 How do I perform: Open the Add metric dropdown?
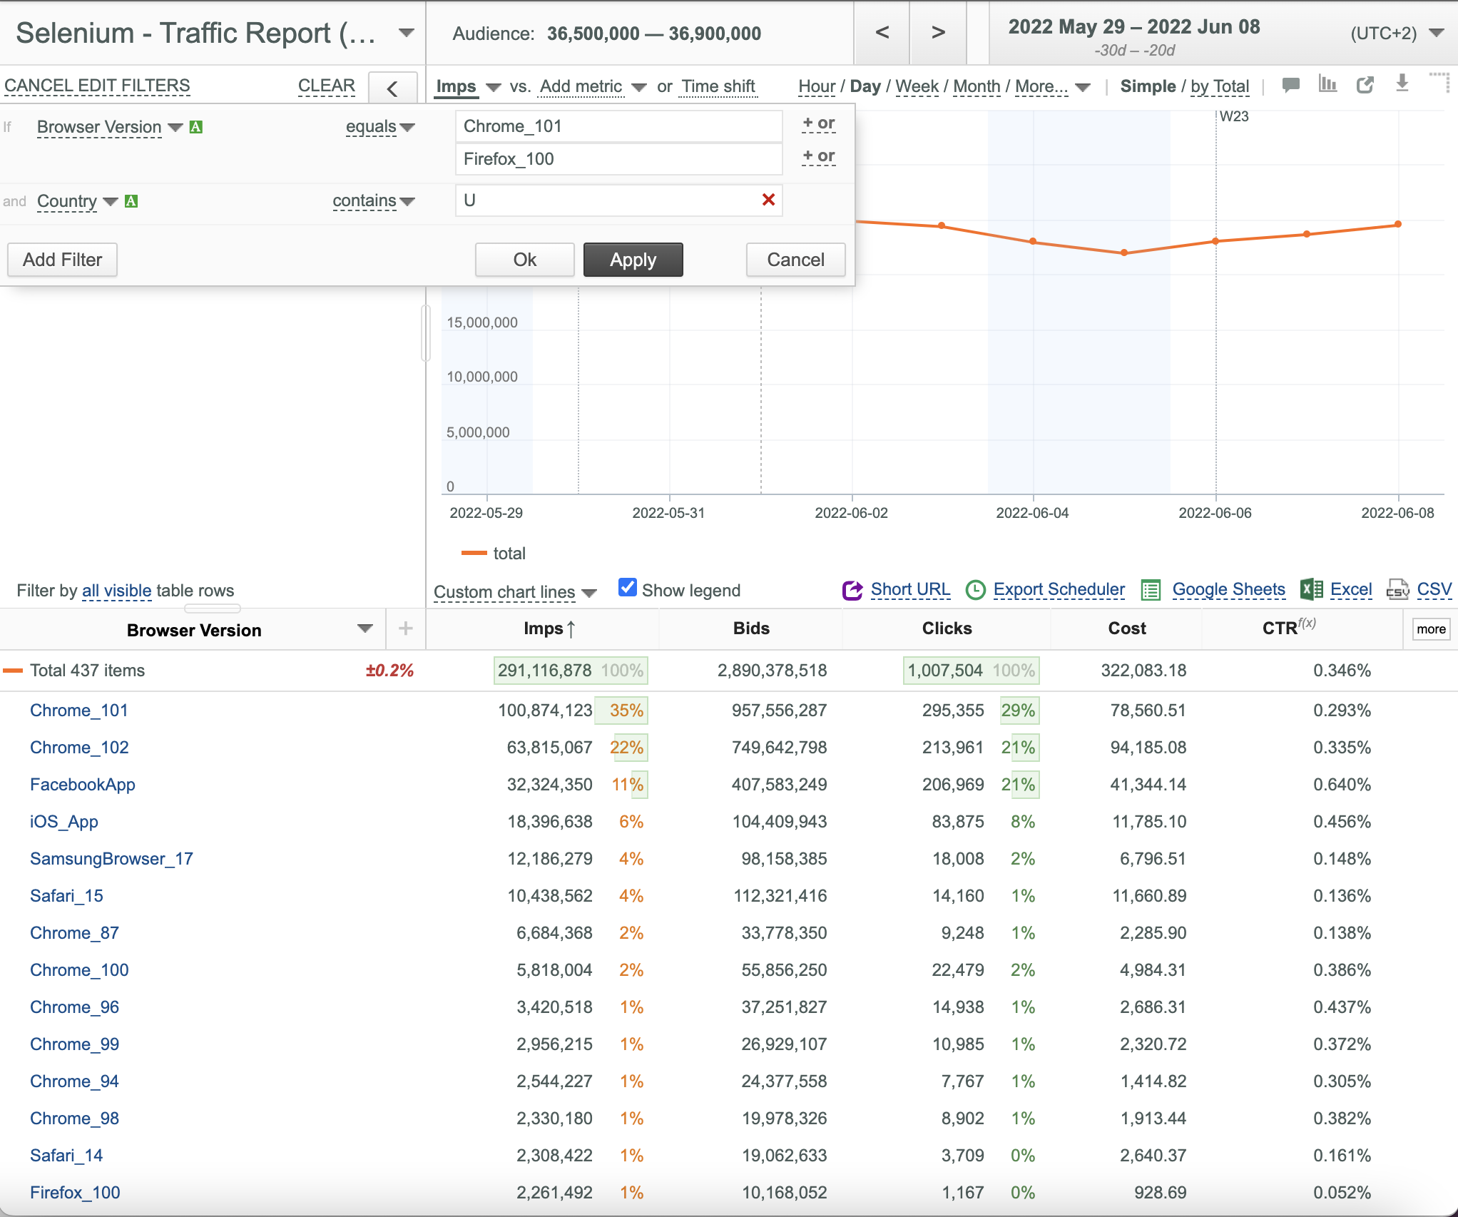pyautogui.click(x=639, y=88)
